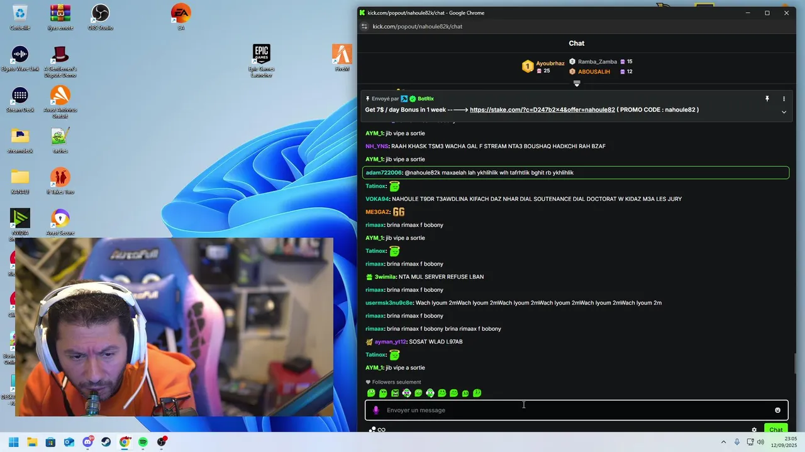This screenshot has width=805, height=452.
Task: Open FiveM desktop shortcut
Action: click(342, 58)
